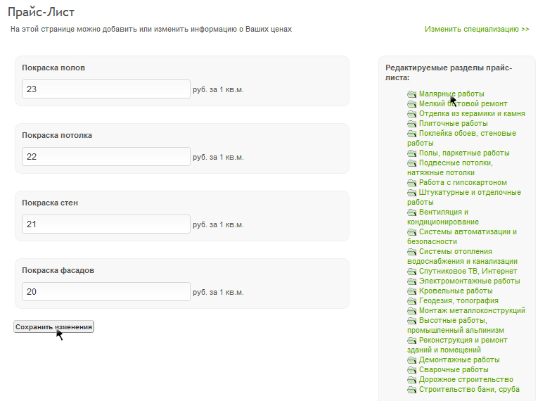
Task: Focus the Покраска полов price field
Action: tap(105, 89)
